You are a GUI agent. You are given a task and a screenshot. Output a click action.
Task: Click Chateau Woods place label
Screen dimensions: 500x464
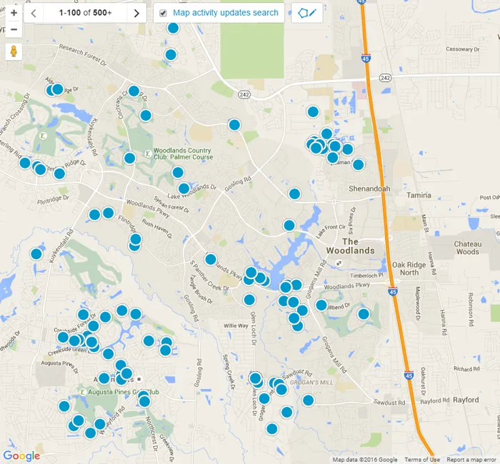click(x=467, y=248)
